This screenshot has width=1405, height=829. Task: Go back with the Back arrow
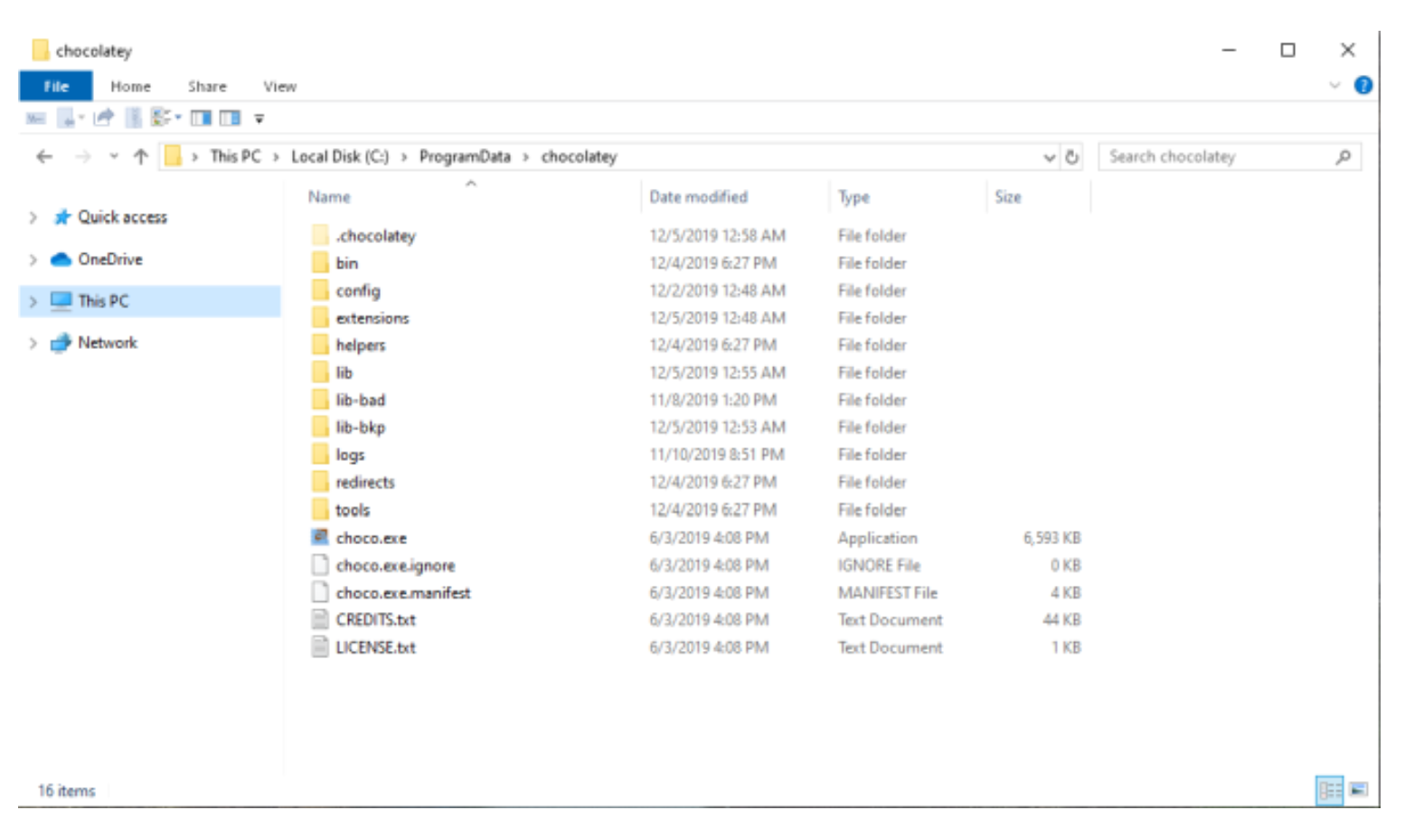[44, 156]
